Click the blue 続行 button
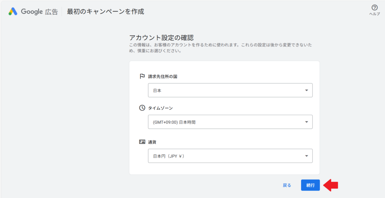This screenshot has width=385, height=198. (x=310, y=185)
